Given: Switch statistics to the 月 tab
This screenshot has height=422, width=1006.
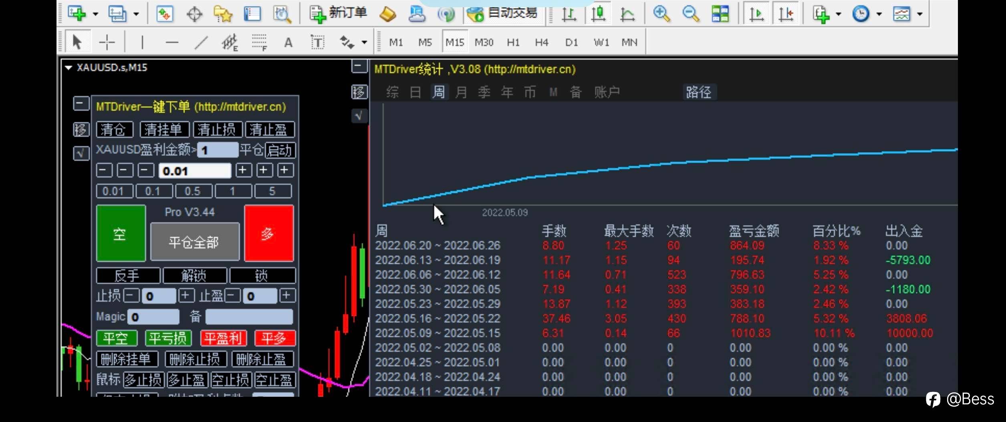Looking at the screenshot, I should [x=461, y=92].
